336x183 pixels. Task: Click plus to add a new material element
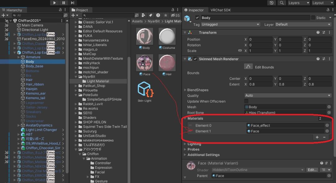[x=317, y=137]
